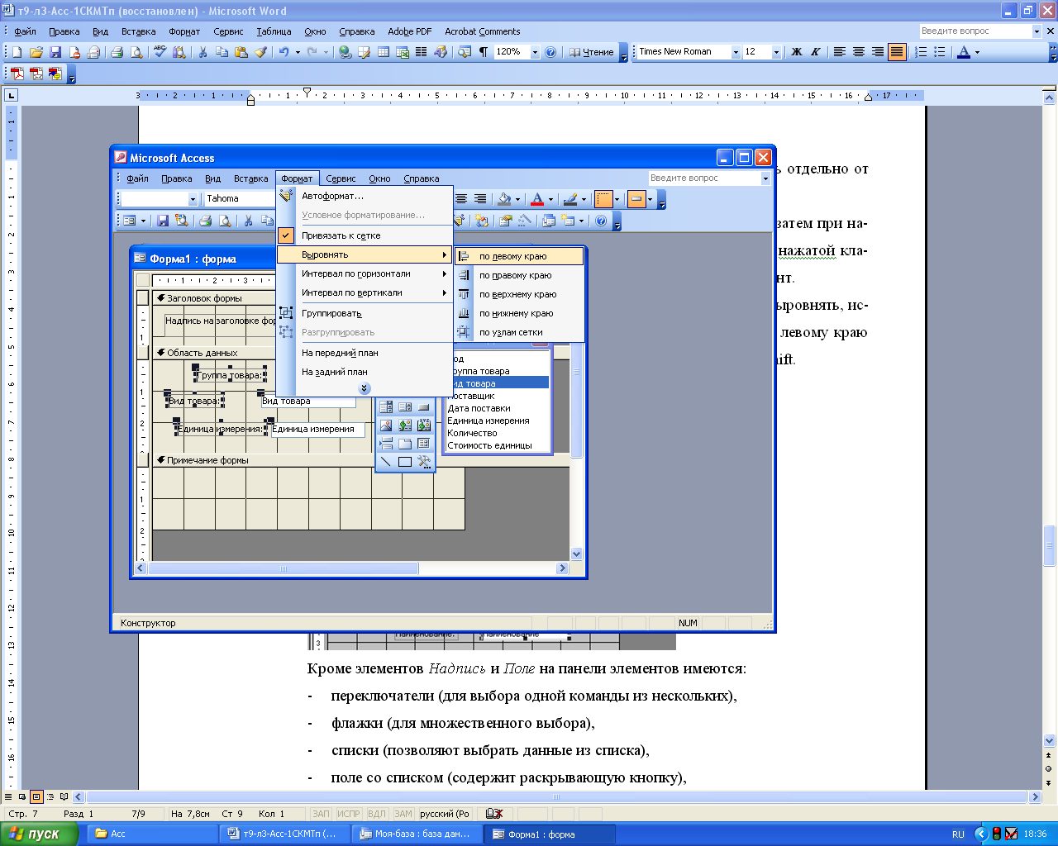Activate the Format Painter brush
Screen dimensions: 1058x846
tap(260, 52)
